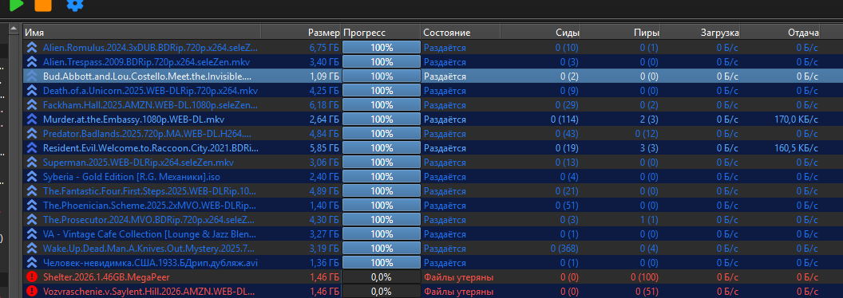Click the 0 (12) peers cell

point(647,134)
